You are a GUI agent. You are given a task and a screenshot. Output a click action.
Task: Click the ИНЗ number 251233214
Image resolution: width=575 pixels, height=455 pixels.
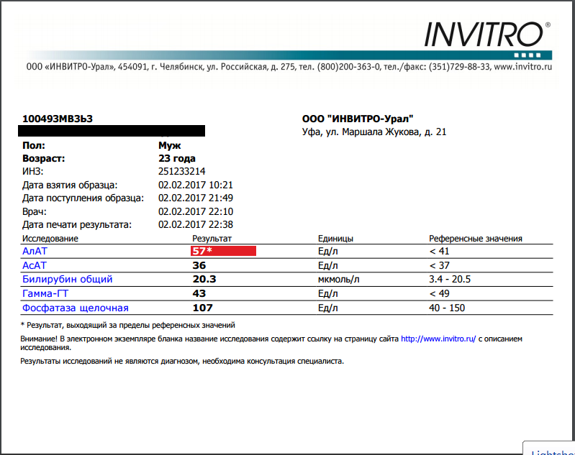pyautogui.click(x=181, y=172)
